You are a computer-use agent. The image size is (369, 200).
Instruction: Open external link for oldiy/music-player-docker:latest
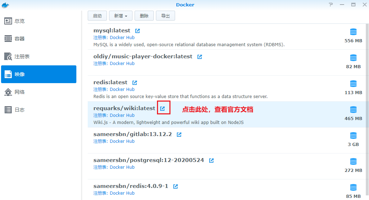tap(200, 57)
